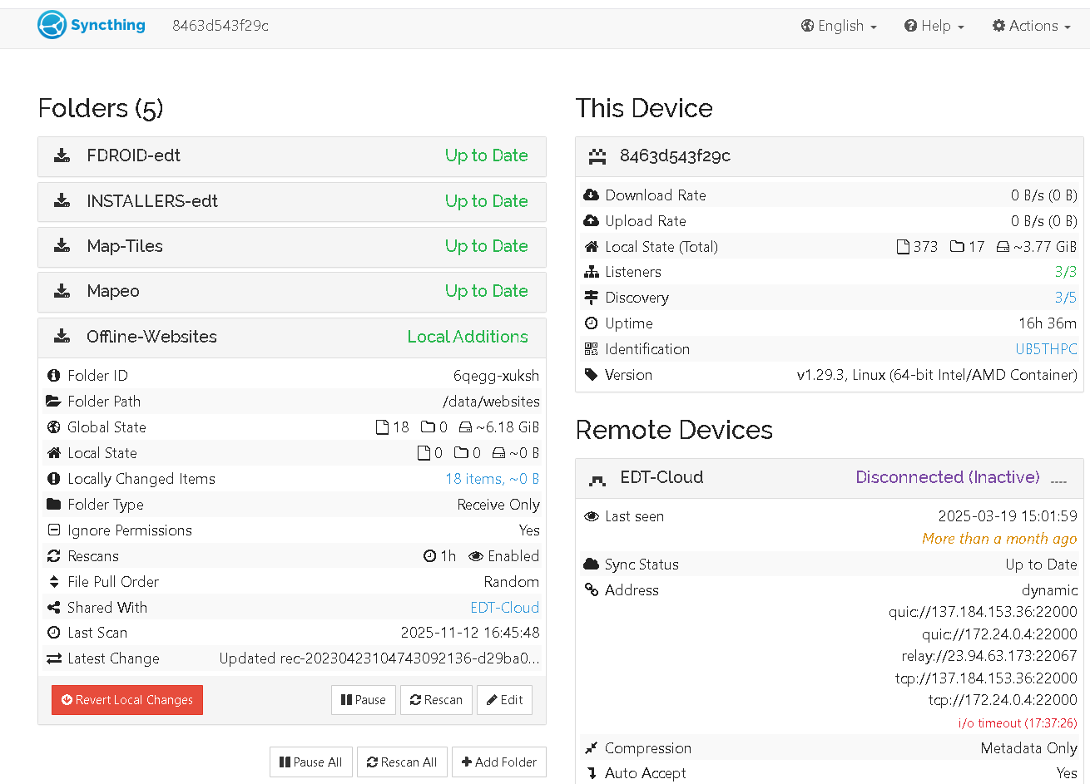Click the Listeners network icon

point(591,272)
